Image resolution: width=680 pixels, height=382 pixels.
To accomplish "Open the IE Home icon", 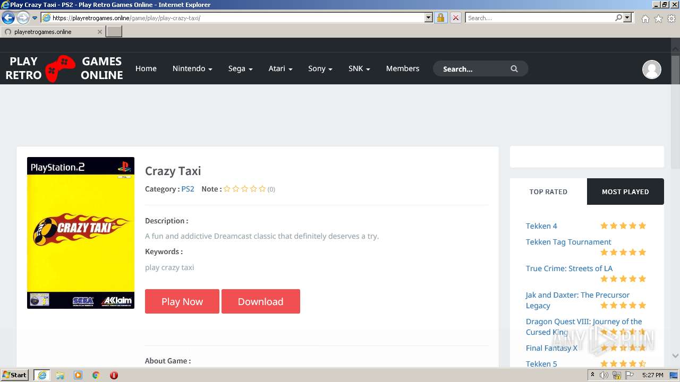I will (645, 19).
